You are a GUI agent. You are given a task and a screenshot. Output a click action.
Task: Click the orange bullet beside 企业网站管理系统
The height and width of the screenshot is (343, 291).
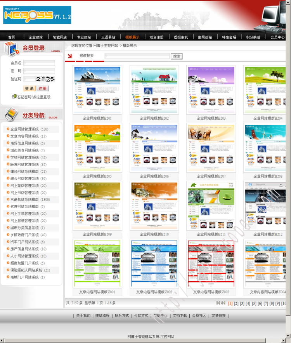coord(8,129)
